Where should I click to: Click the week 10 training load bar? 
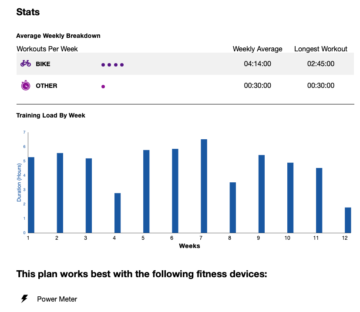coord(290,198)
